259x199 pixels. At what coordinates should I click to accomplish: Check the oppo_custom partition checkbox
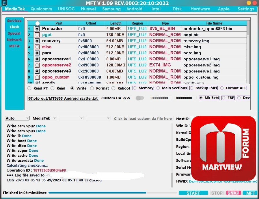click(37, 77)
